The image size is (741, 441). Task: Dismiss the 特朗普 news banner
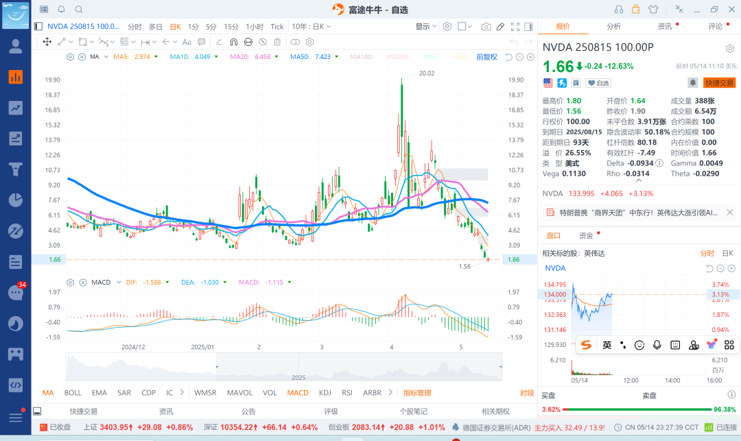729,213
